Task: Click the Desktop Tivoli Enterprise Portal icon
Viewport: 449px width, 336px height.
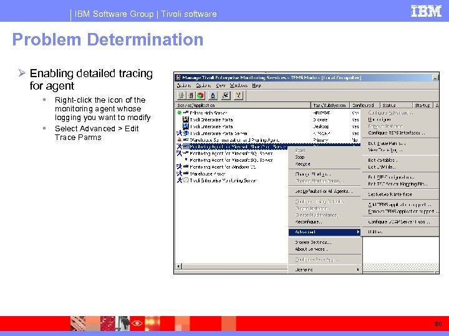Action: [186, 126]
